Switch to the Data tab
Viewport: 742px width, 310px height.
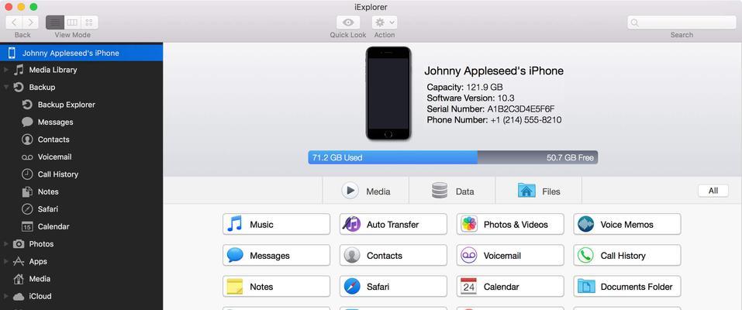[452, 191]
